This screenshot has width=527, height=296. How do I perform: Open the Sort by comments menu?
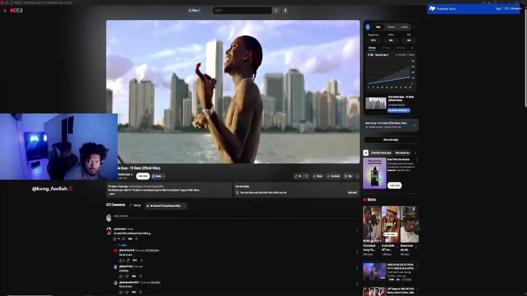click(x=135, y=205)
